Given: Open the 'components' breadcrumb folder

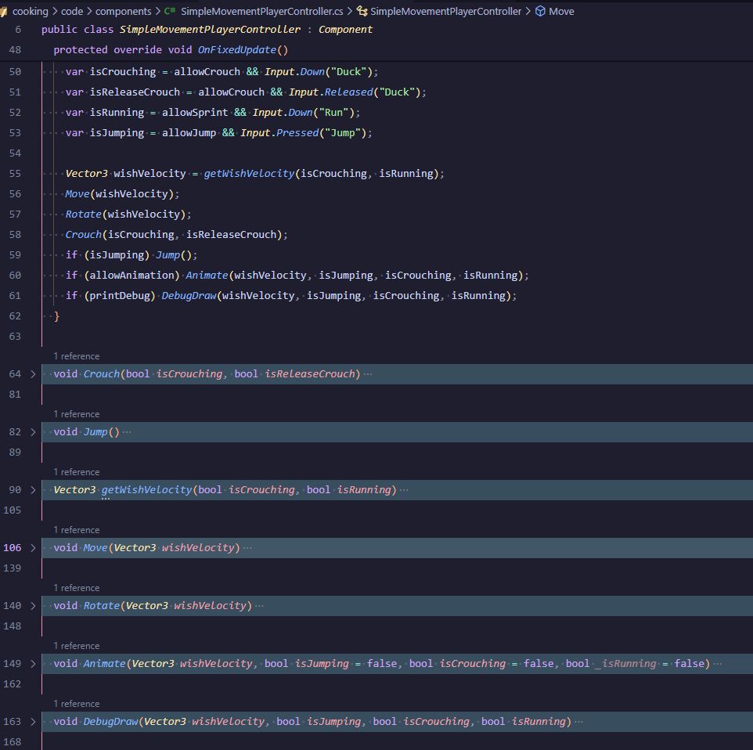Looking at the screenshot, I should pos(124,11).
